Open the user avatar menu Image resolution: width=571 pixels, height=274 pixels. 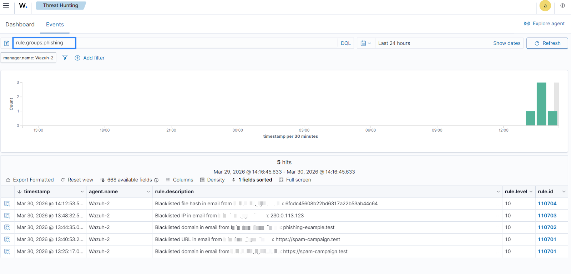(x=545, y=6)
